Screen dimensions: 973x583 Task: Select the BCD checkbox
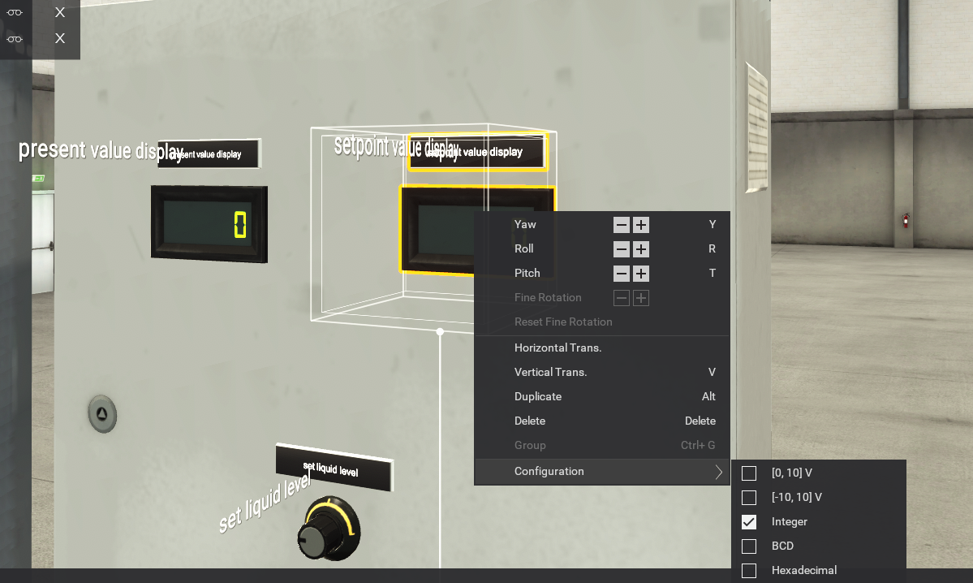pos(749,546)
